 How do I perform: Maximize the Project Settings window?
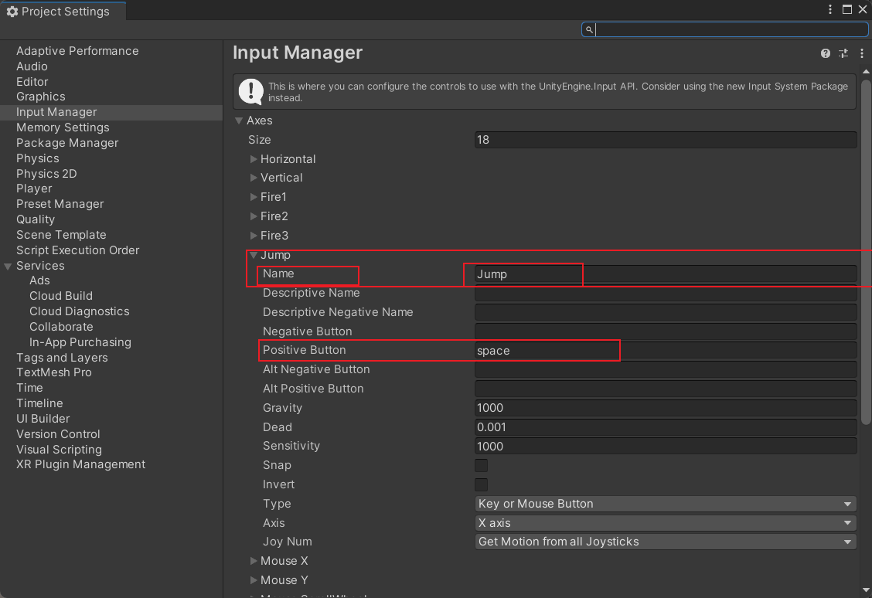click(847, 9)
